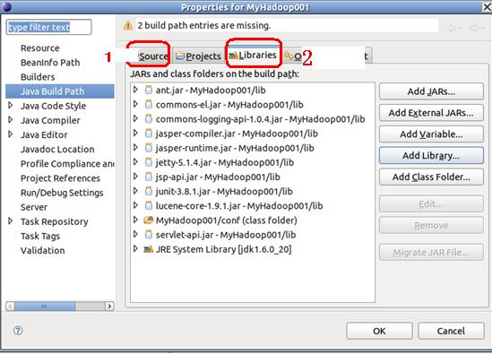Click the jasper-runtime.jar jar icon
This screenshot has width=492, height=354.
[149, 148]
